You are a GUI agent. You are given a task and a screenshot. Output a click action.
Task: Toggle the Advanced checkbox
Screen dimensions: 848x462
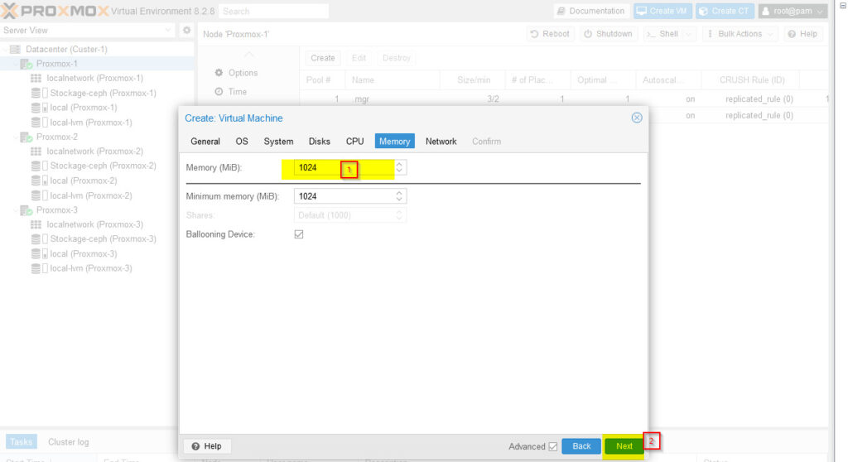click(x=552, y=446)
